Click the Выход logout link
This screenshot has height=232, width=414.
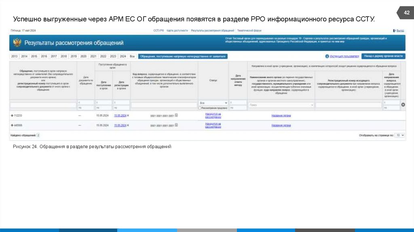coord(400,31)
